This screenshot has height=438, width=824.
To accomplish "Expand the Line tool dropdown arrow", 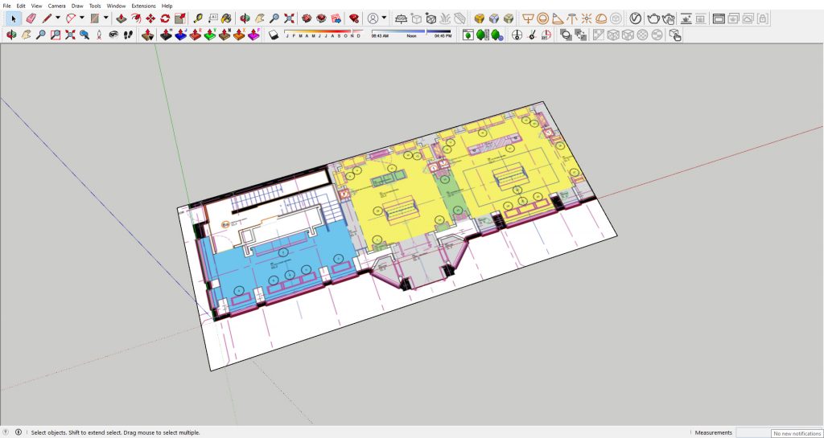I will point(60,18).
